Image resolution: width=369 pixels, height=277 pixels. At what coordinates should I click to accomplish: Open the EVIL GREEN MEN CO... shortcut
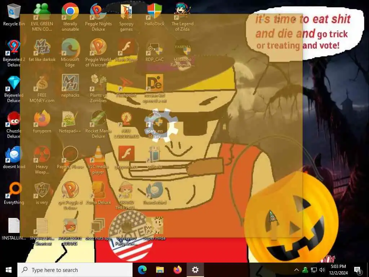coord(42,17)
